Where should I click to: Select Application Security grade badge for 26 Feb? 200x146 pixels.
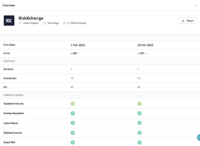[139, 104]
